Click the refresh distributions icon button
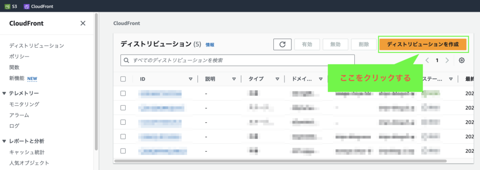This screenshot has width=480, height=170. (x=282, y=44)
